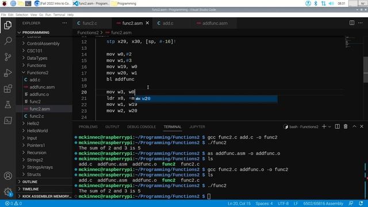368x207 pixels.
Task: Click the editor vertical scrollbar
Action: [x=366, y=70]
